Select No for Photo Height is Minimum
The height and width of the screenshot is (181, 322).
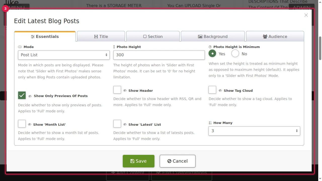pos(235,54)
